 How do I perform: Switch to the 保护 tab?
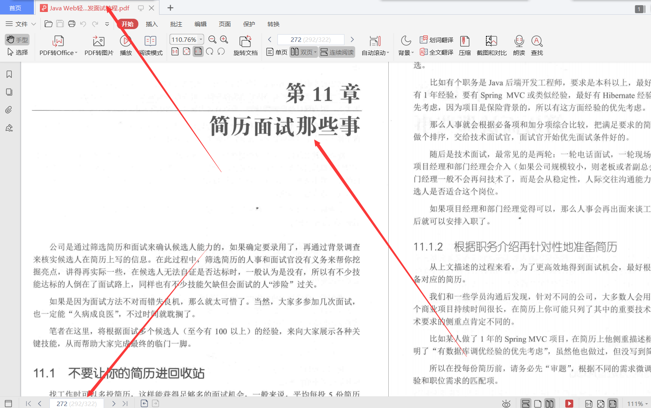(x=249, y=24)
